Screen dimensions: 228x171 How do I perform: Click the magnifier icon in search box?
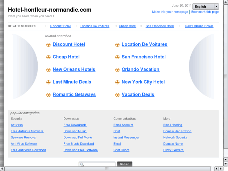(82, 164)
